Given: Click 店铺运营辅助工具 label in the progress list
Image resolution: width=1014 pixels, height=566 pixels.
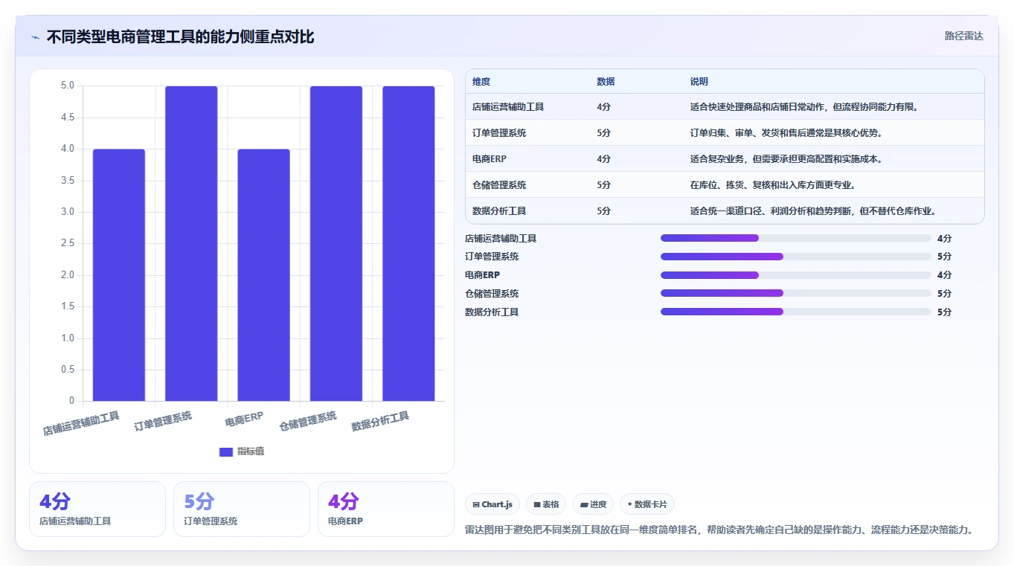Looking at the screenshot, I should pyautogui.click(x=501, y=239).
